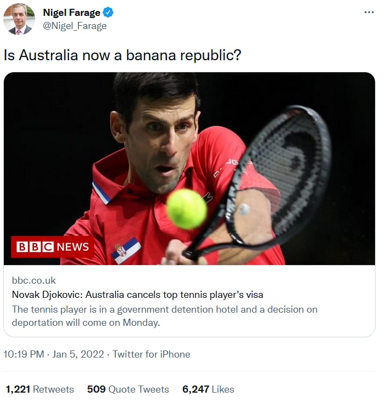
Task: Open the Novak Djokovic visa headline
Action: click(x=137, y=294)
